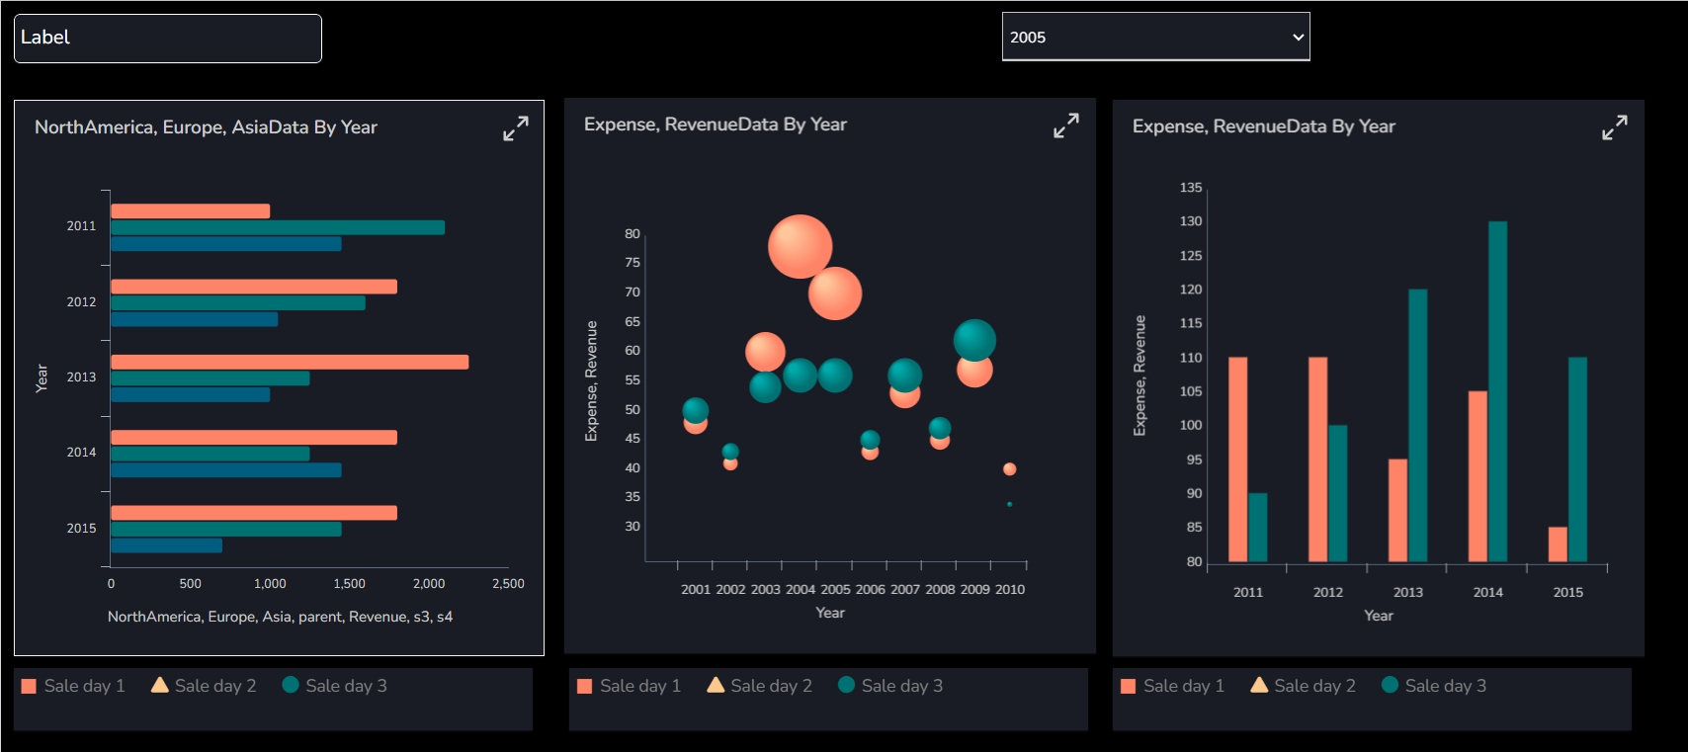Toggle Sale day 1 legend under first chart

pyautogui.click(x=73, y=686)
